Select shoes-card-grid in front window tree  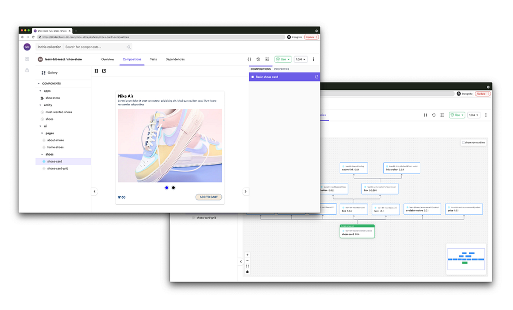(x=58, y=168)
